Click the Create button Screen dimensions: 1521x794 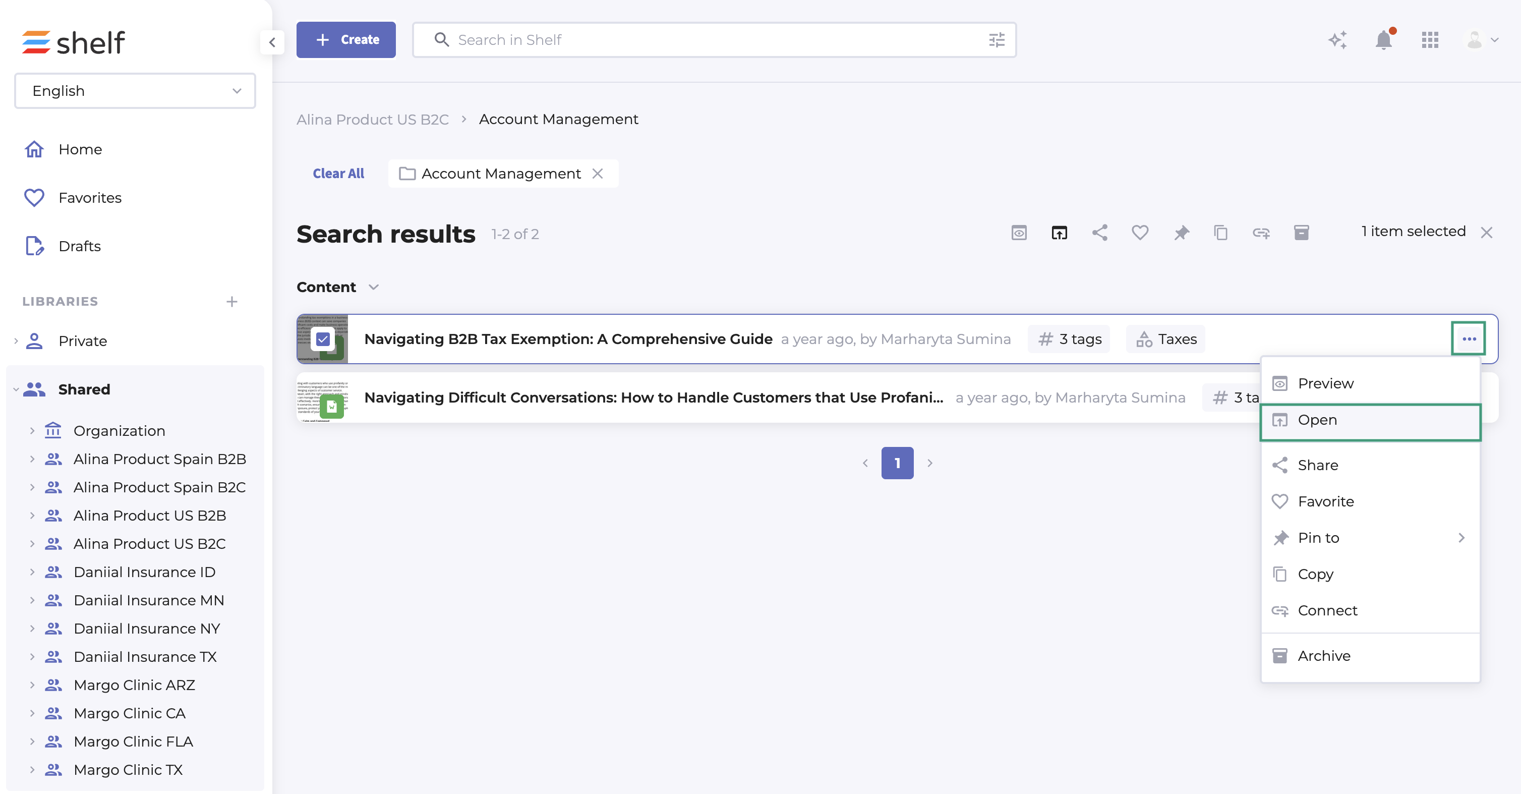point(346,40)
